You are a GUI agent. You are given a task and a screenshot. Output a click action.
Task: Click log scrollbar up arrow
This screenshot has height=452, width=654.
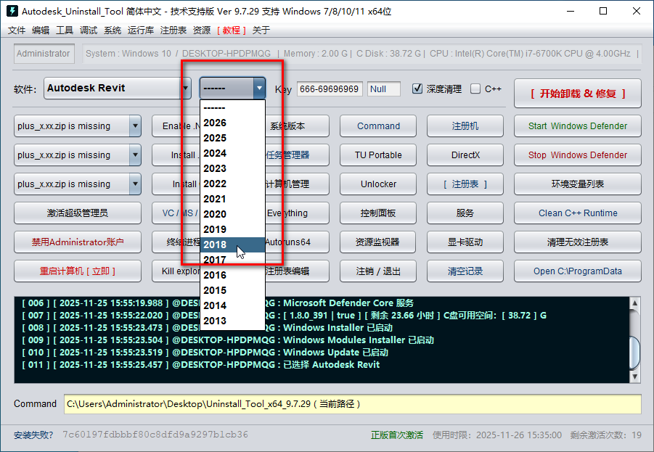tap(634, 303)
